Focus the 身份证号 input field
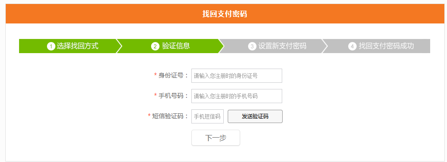Screen dimensions: 447x162 pos(237,76)
